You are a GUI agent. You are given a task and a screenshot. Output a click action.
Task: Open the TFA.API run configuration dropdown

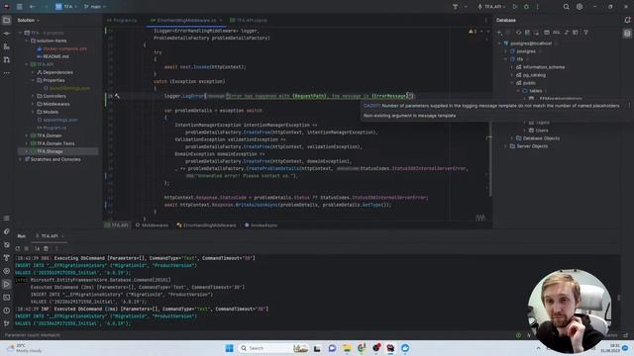(x=492, y=7)
